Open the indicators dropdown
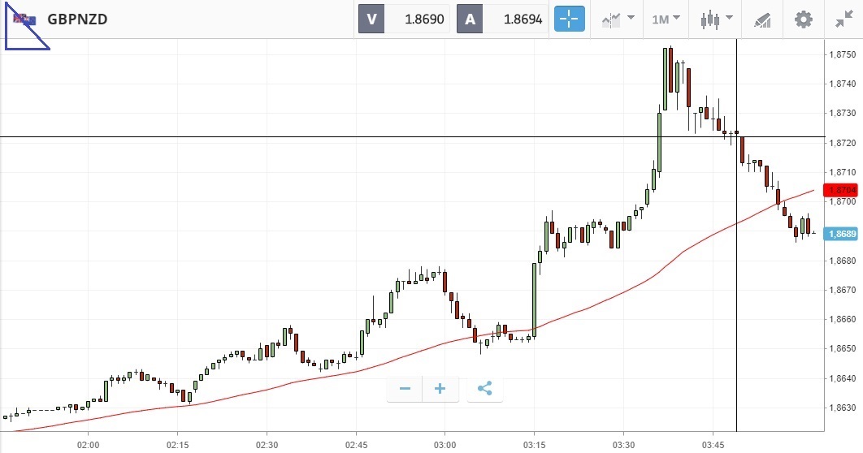Screen dimensions: 863x453 tap(618, 19)
